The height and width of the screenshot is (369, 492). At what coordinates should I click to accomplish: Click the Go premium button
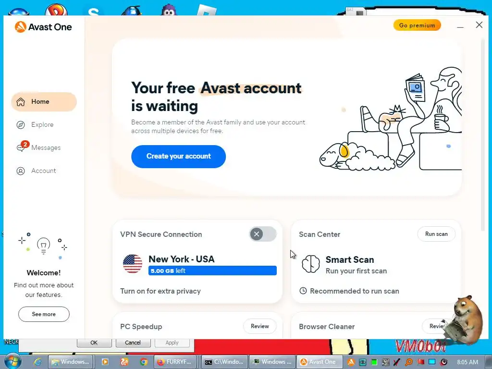(417, 25)
